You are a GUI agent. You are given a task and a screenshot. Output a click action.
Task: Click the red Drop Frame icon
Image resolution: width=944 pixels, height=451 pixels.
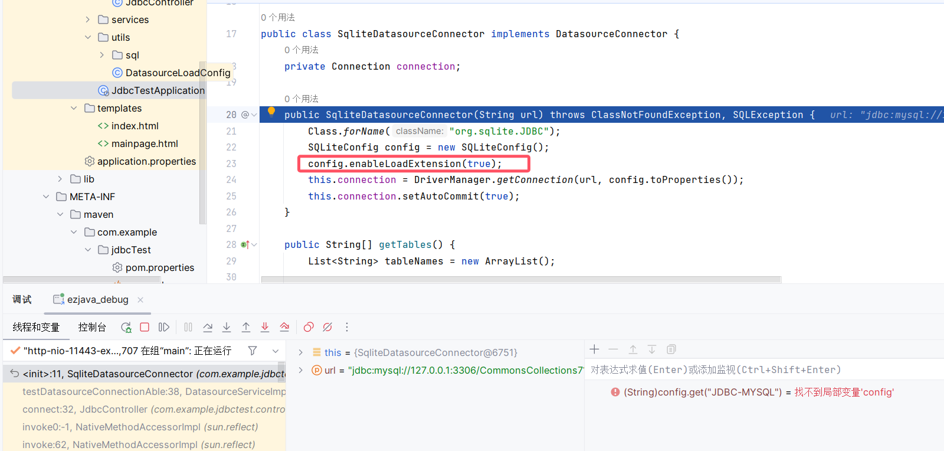(x=284, y=327)
